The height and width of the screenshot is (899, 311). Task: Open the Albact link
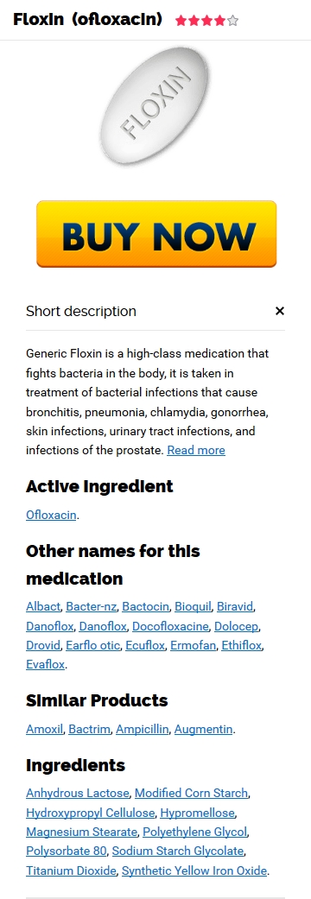pyautogui.click(x=43, y=606)
